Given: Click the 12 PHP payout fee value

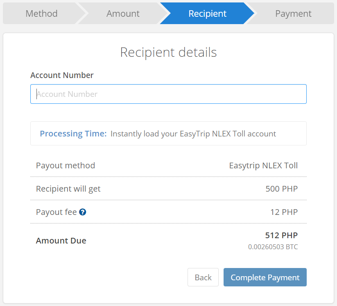Looking at the screenshot, I should pos(284,212).
